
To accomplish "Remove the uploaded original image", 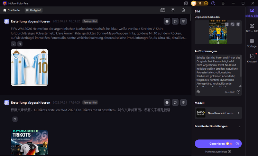I will [238, 24].
